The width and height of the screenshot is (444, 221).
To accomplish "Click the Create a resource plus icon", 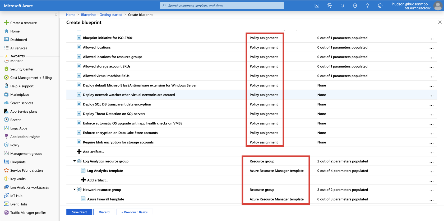I will [x=6, y=23].
